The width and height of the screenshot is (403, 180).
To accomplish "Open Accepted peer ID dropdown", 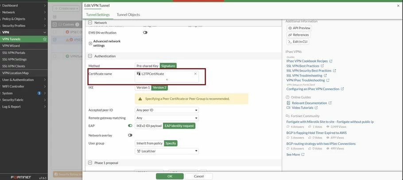I will coord(167,110).
